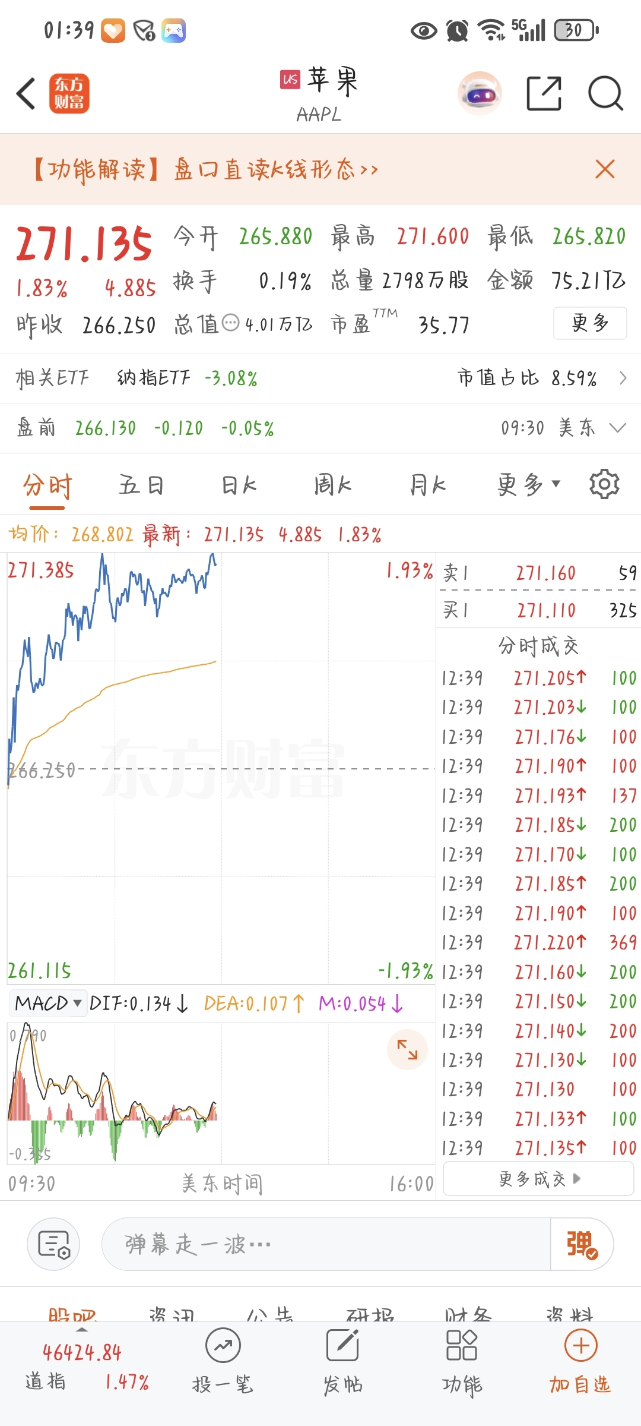Tap the battery indicator icon
Image resolution: width=641 pixels, height=1426 pixels.
tap(576, 30)
